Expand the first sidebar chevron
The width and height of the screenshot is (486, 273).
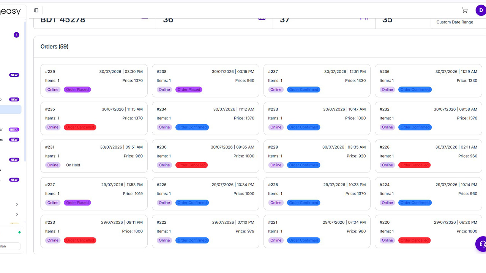pos(17,204)
